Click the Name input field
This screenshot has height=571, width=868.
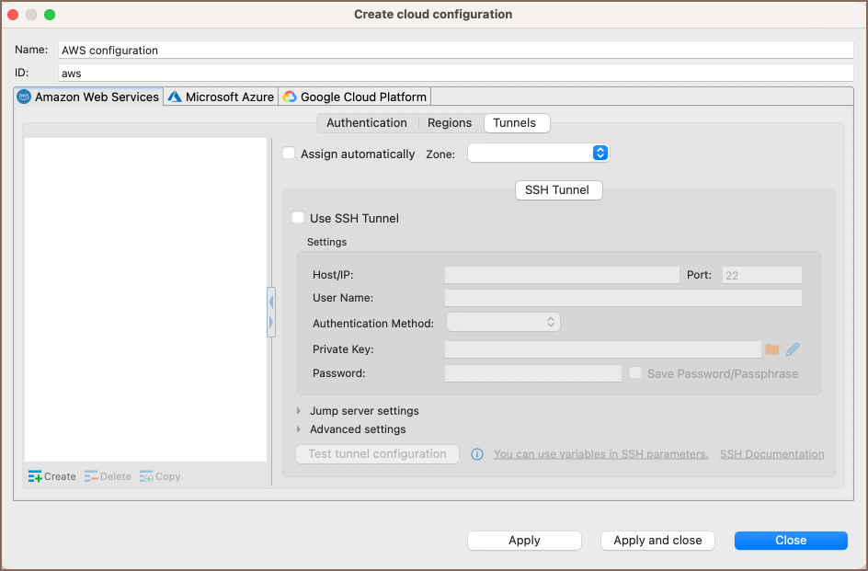tap(455, 51)
